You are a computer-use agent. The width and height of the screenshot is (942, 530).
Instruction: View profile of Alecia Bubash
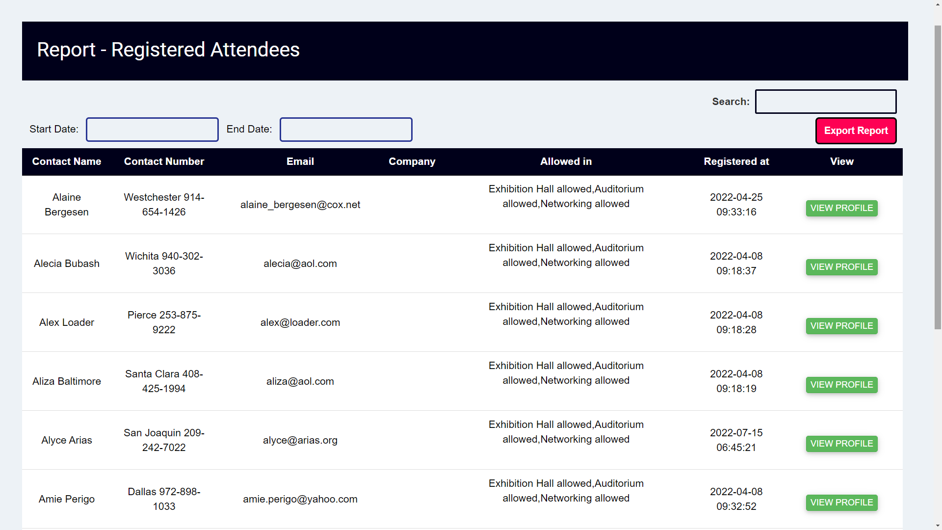(841, 266)
